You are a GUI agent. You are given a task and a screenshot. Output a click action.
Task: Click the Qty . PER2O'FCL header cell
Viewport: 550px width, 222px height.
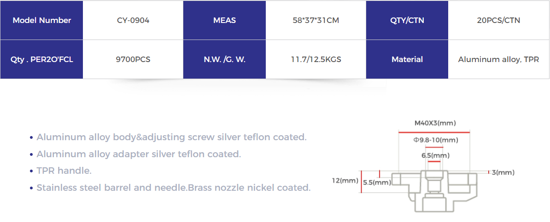pyautogui.click(x=41, y=60)
